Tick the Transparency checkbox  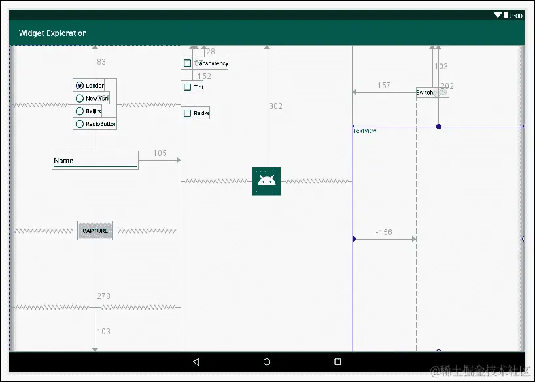(x=204, y=63)
